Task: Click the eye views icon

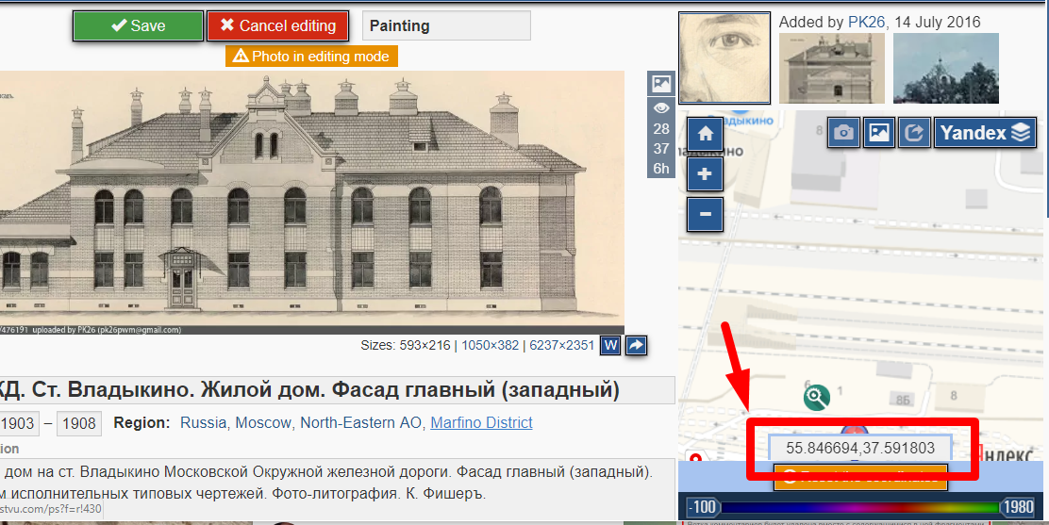Action: (661, 108)
